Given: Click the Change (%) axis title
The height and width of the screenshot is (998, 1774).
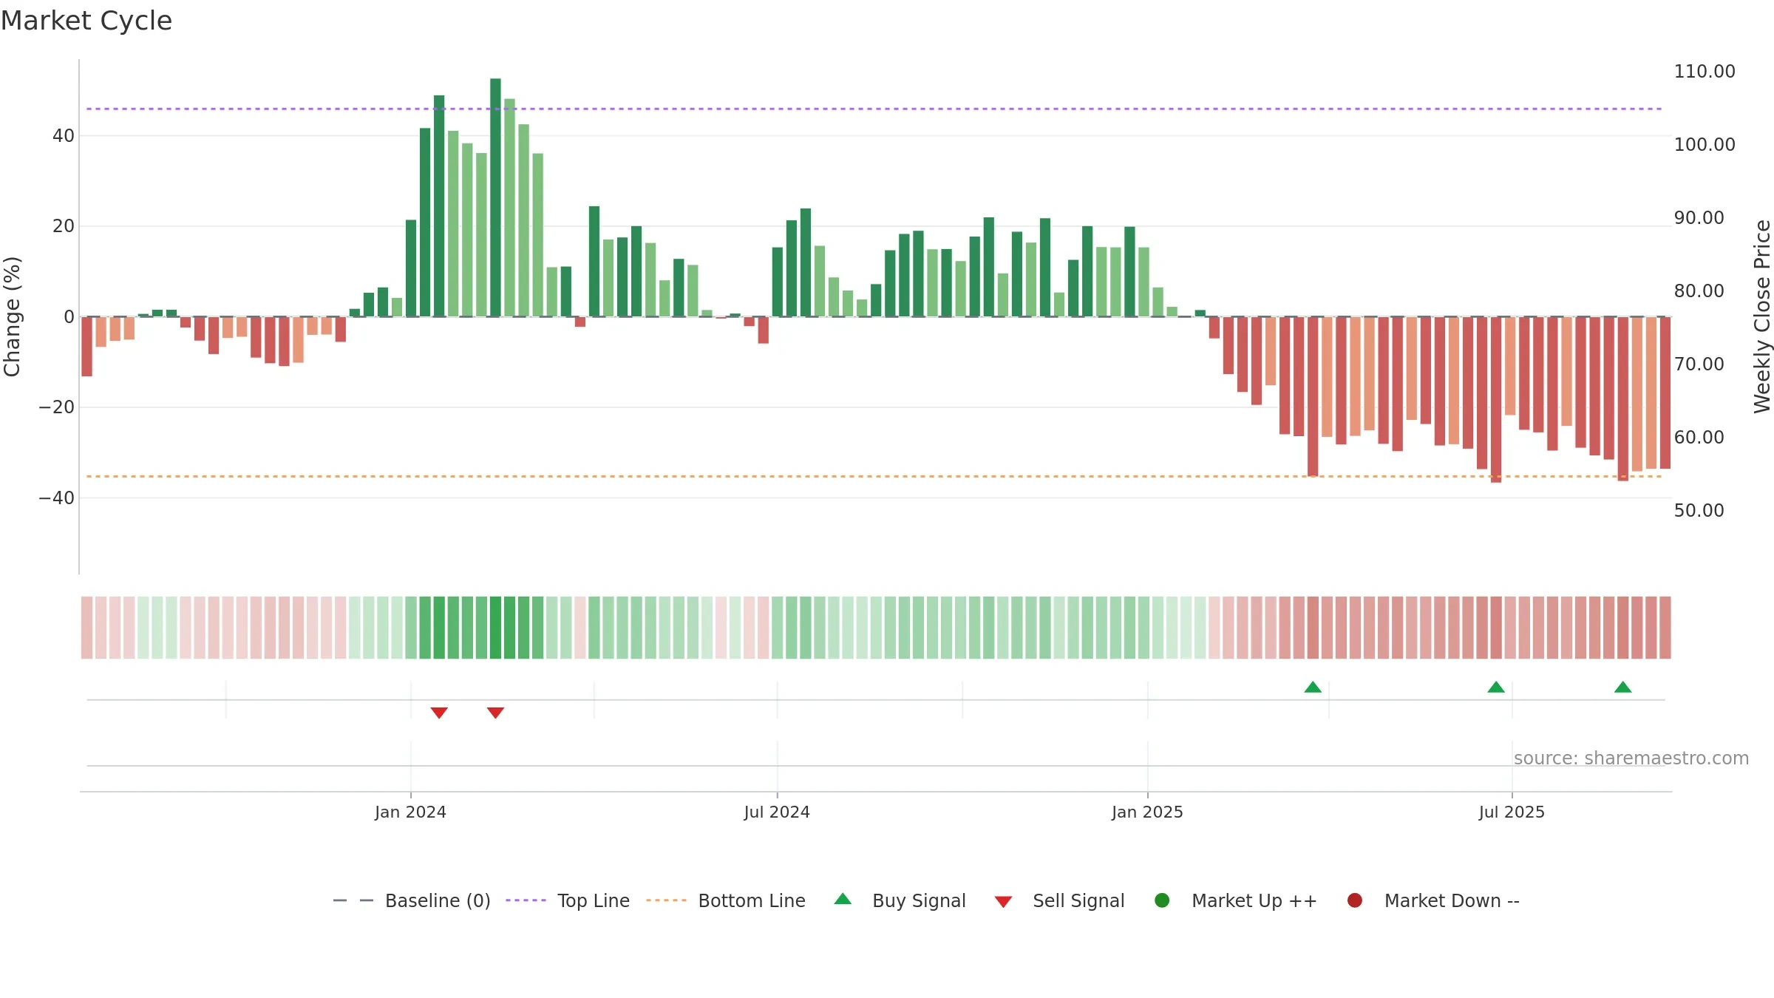Looking at the screenshot, I should coord(12,316).
